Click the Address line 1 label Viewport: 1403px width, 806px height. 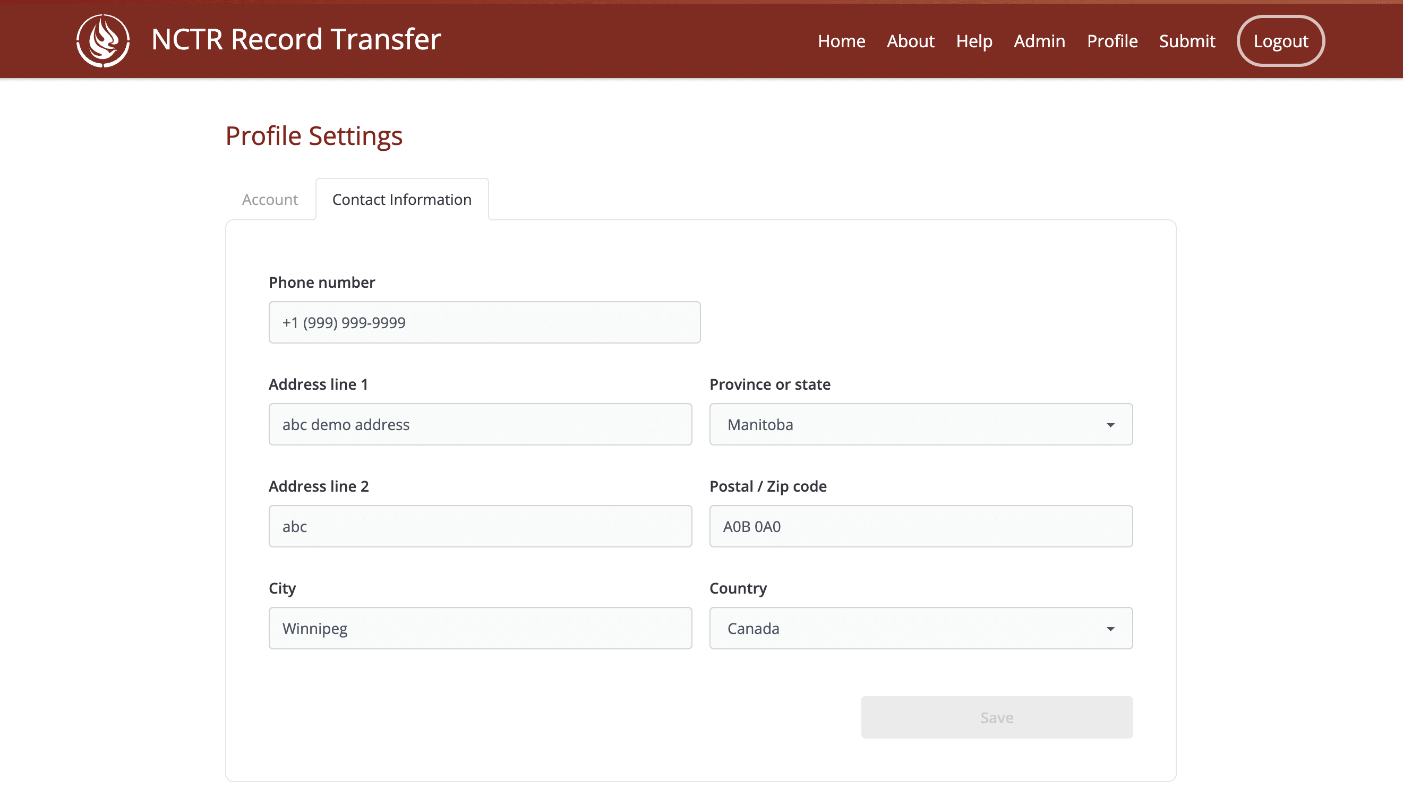click(319, 384)
